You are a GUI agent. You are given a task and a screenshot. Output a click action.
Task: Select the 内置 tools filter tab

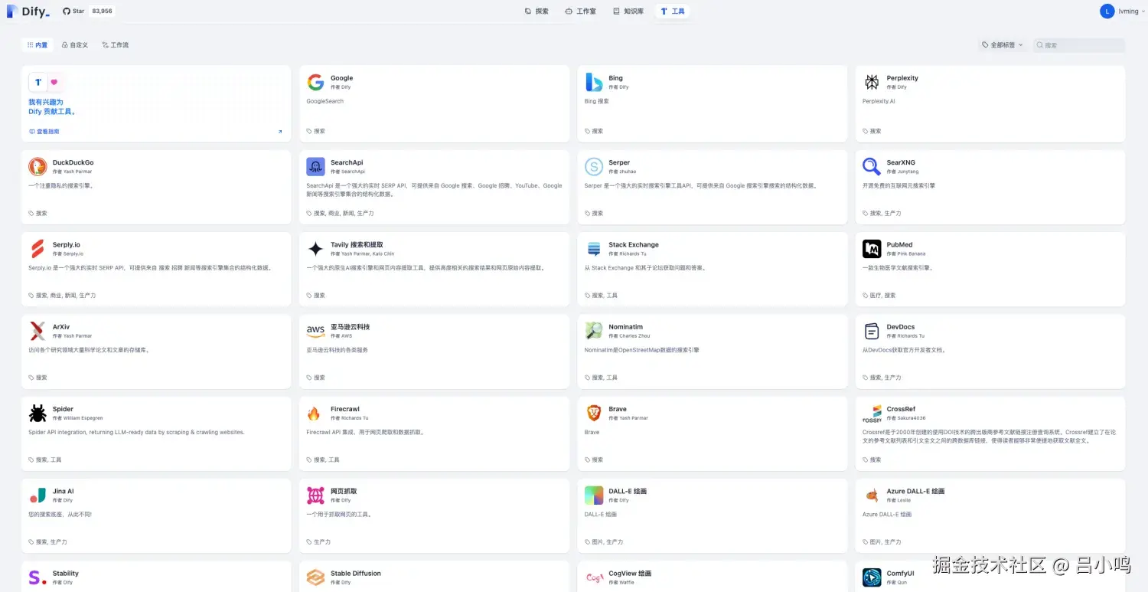tap(38, 45)
